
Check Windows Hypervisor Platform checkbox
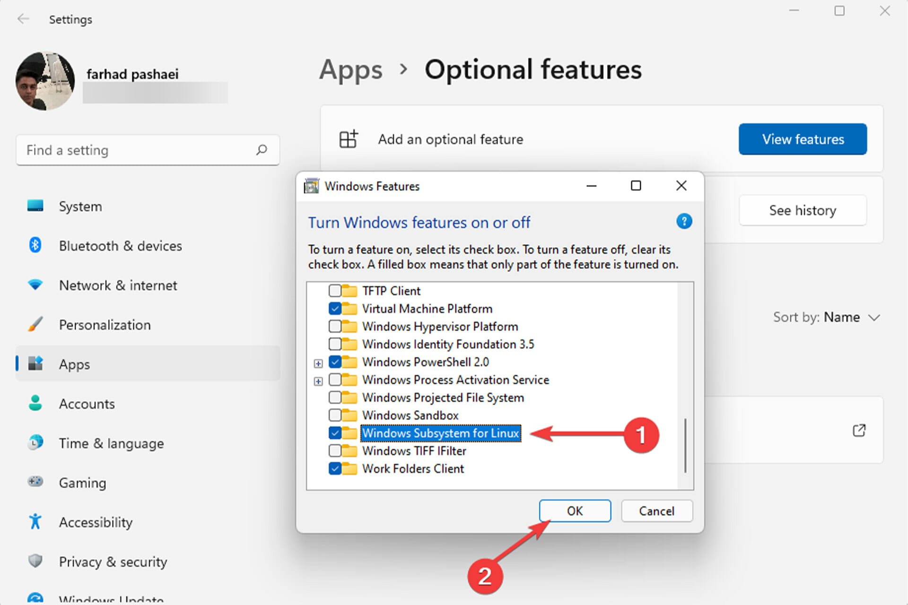[335, 326]
